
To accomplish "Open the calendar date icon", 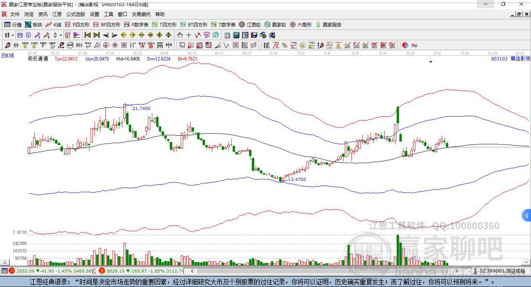I will click(227, 35).
